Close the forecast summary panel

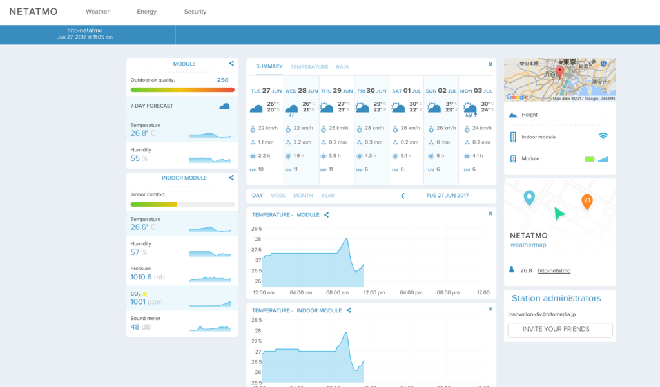[490, 64]
